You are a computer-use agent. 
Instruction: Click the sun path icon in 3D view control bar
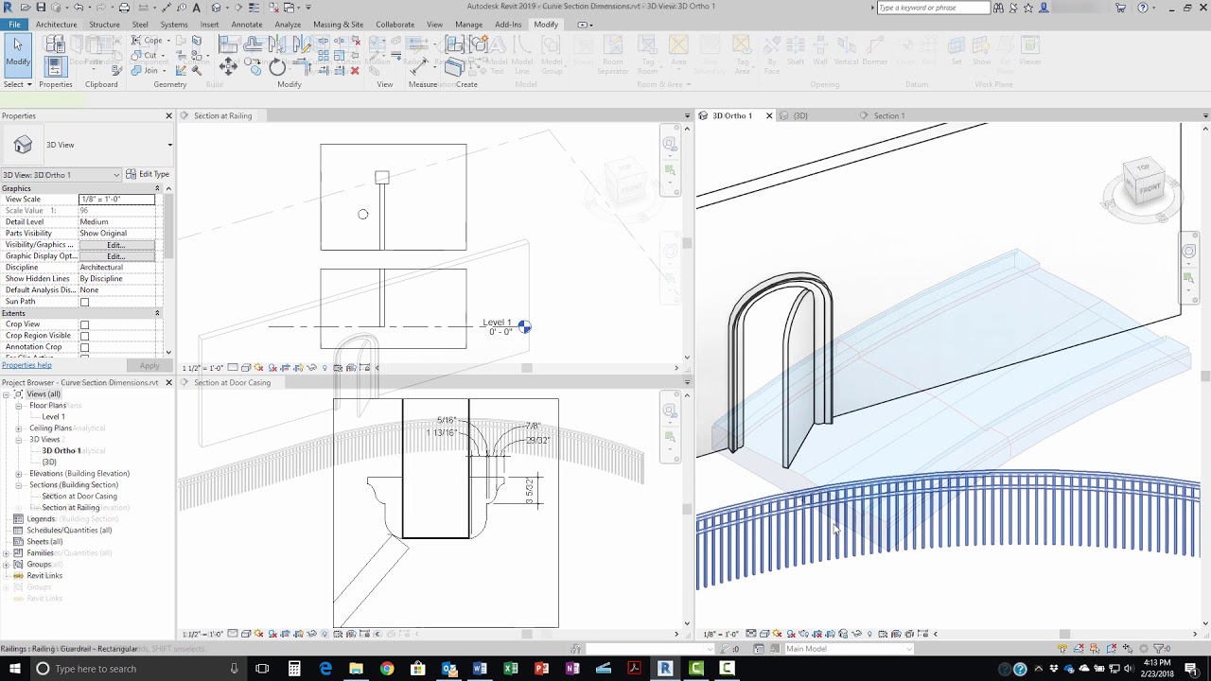click(x=778, y=634)
